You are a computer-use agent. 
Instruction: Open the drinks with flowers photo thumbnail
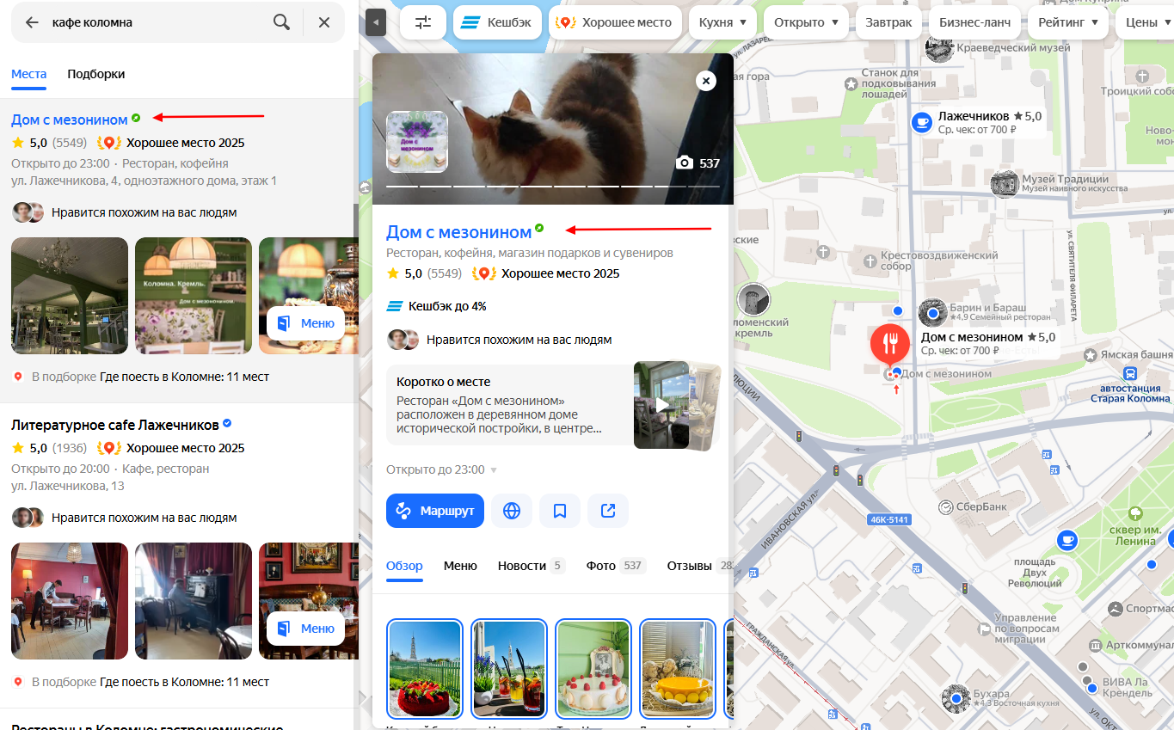point(509,669)
